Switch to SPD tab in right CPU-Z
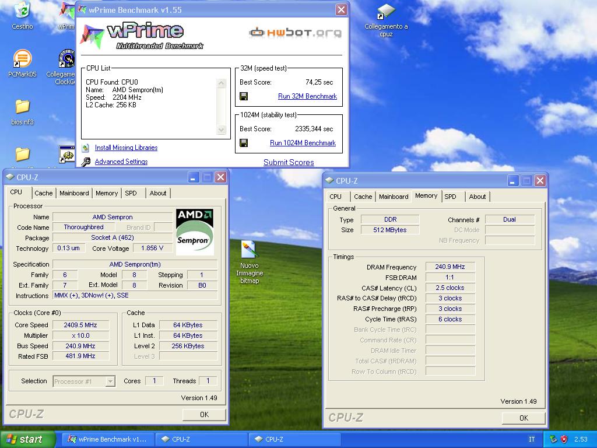 [x=450, y=197]
